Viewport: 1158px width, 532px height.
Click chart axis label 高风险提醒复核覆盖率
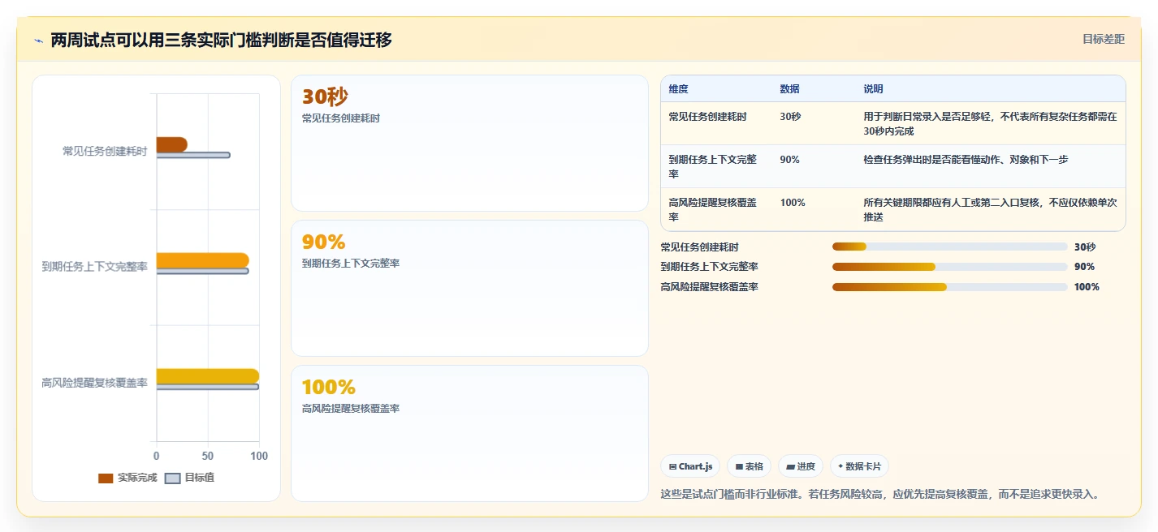94,383
